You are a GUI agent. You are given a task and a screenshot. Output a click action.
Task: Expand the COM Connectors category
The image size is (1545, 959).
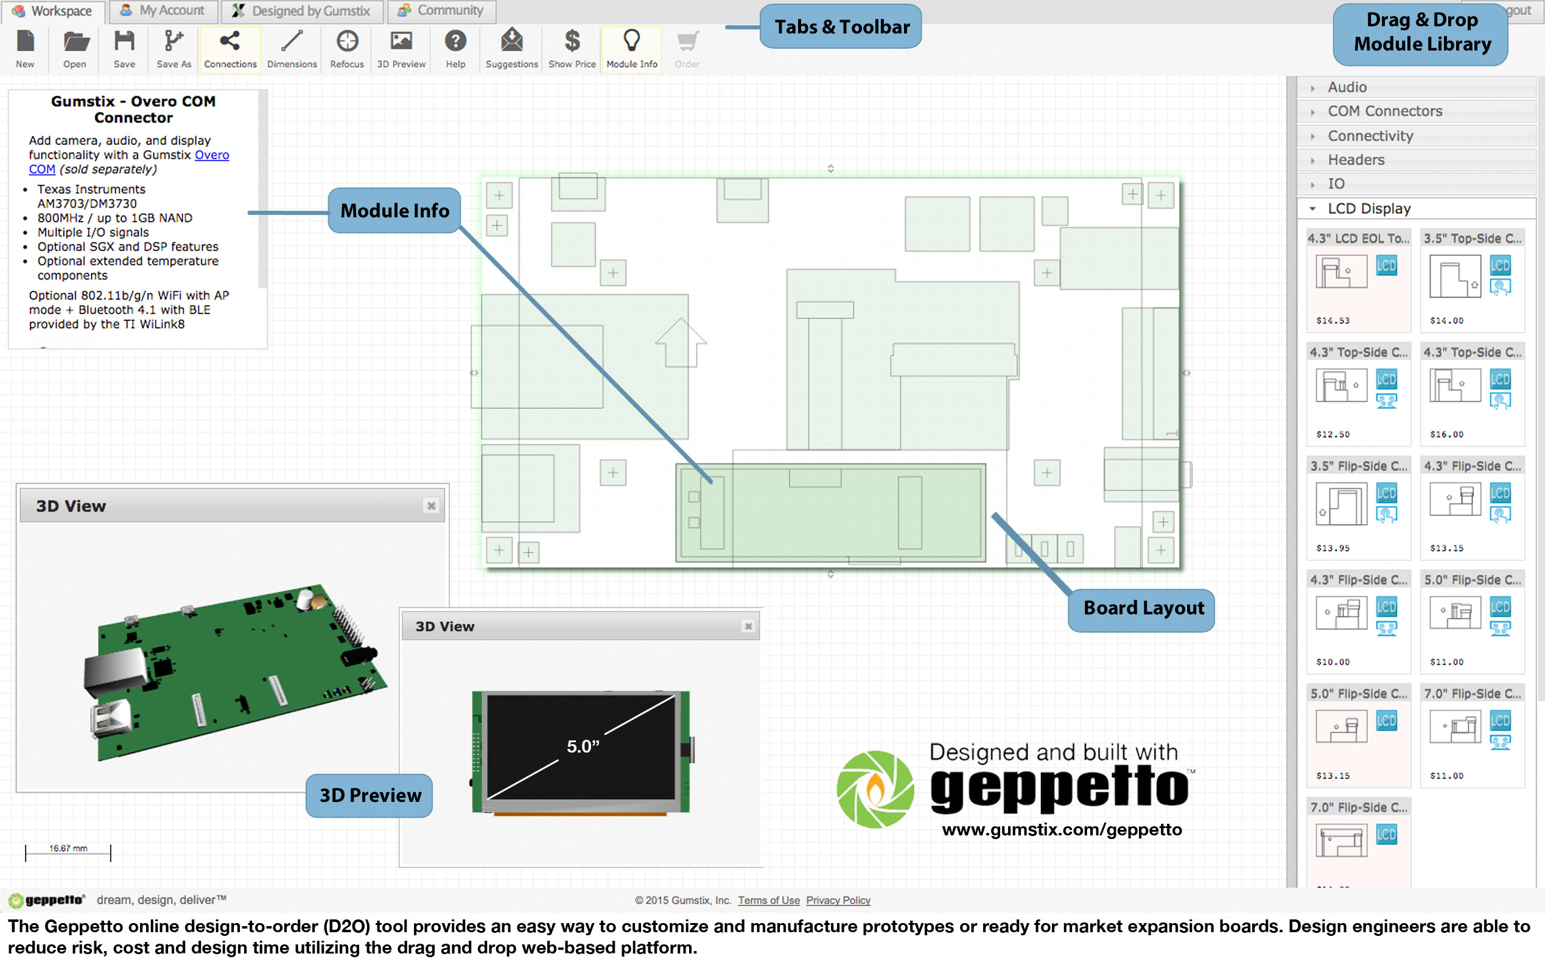click(x=1417, y=111)
